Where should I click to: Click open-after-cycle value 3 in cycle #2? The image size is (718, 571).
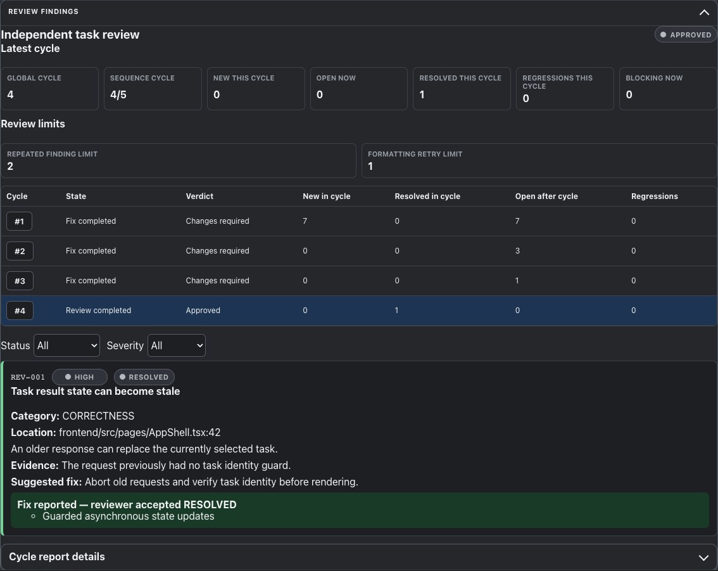tap(517, 251)
